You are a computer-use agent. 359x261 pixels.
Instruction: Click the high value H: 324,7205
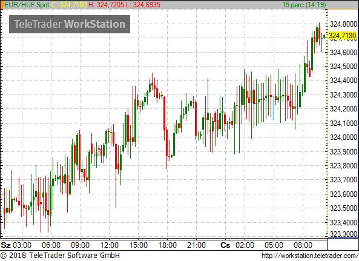click(x=106, y=5)
